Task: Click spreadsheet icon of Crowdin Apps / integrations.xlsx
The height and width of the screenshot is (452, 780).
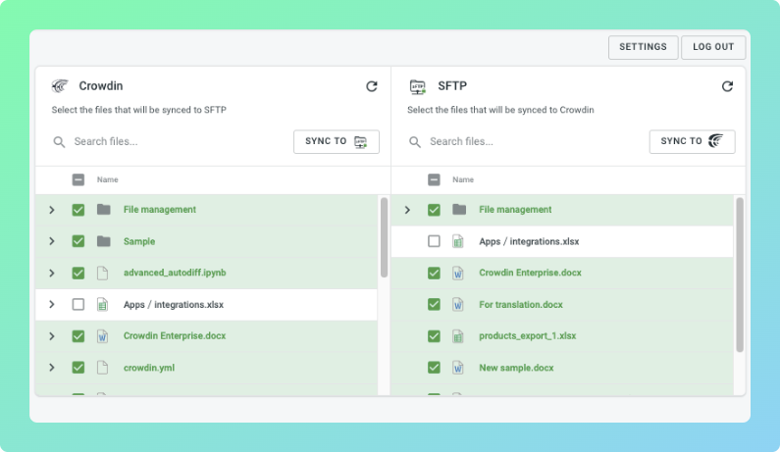Action: coord(102,304)
